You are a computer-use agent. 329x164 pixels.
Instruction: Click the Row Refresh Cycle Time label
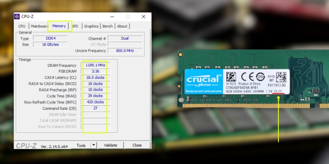point(50,102)
